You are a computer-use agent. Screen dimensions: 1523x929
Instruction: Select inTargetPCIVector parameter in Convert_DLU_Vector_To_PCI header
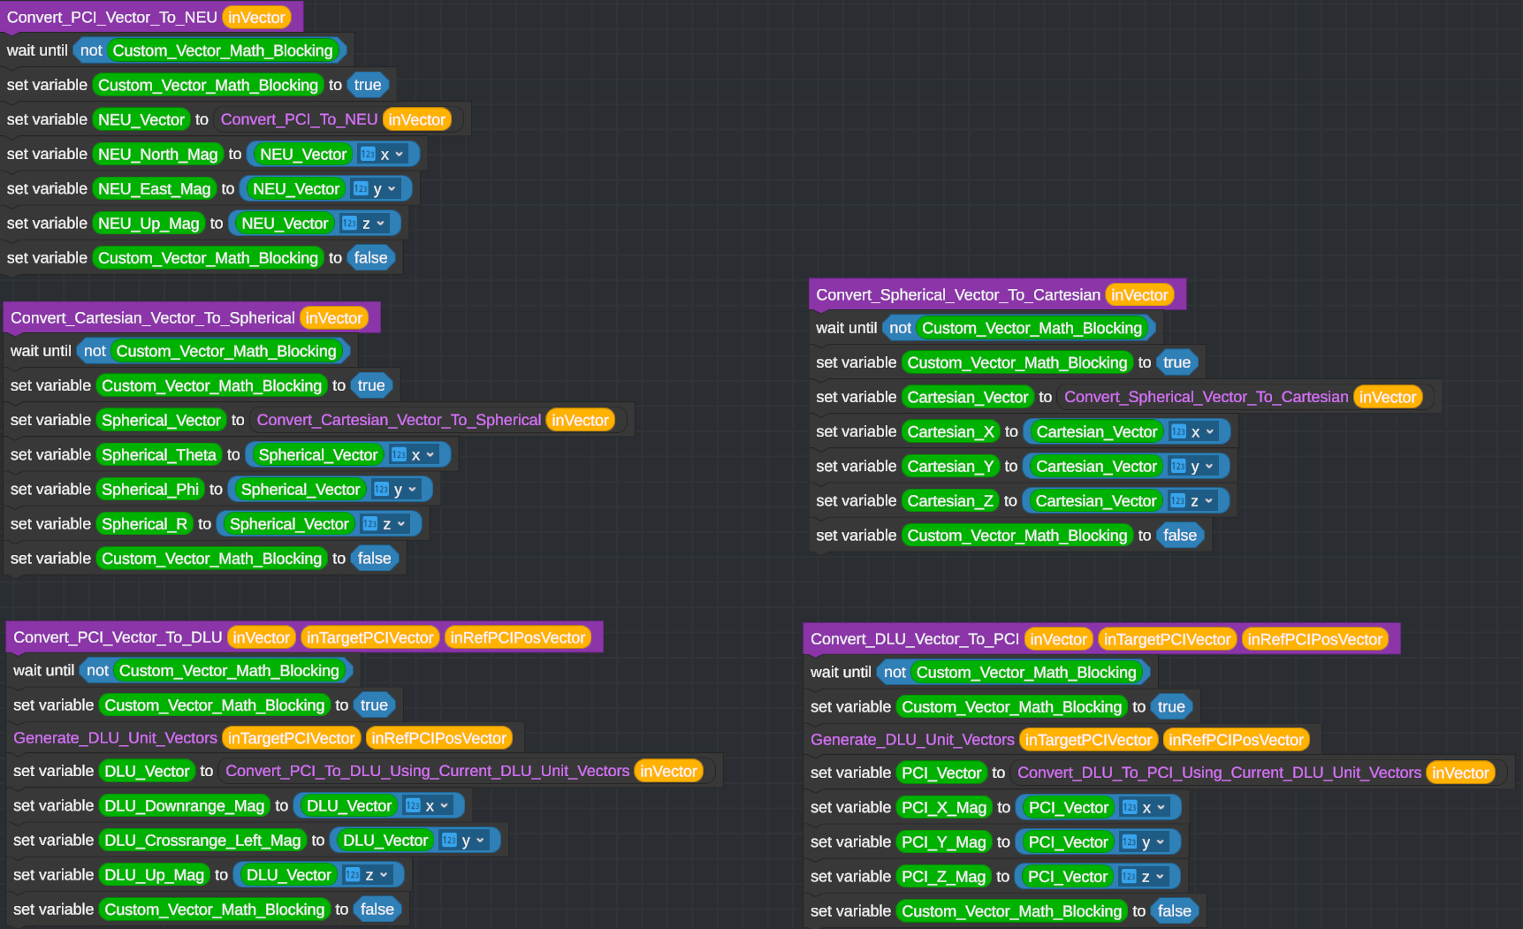[x=1167, y=639]
